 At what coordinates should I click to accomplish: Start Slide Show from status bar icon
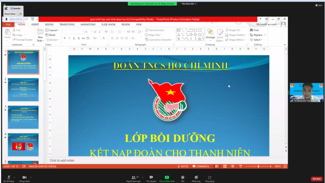click(241, 166)
